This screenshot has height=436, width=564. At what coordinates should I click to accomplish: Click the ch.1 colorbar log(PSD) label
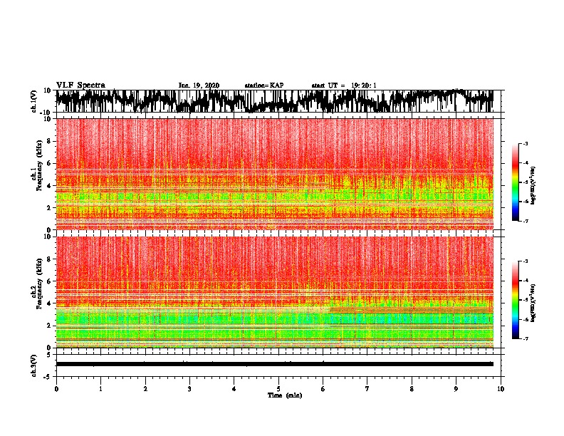pos(533,186)
